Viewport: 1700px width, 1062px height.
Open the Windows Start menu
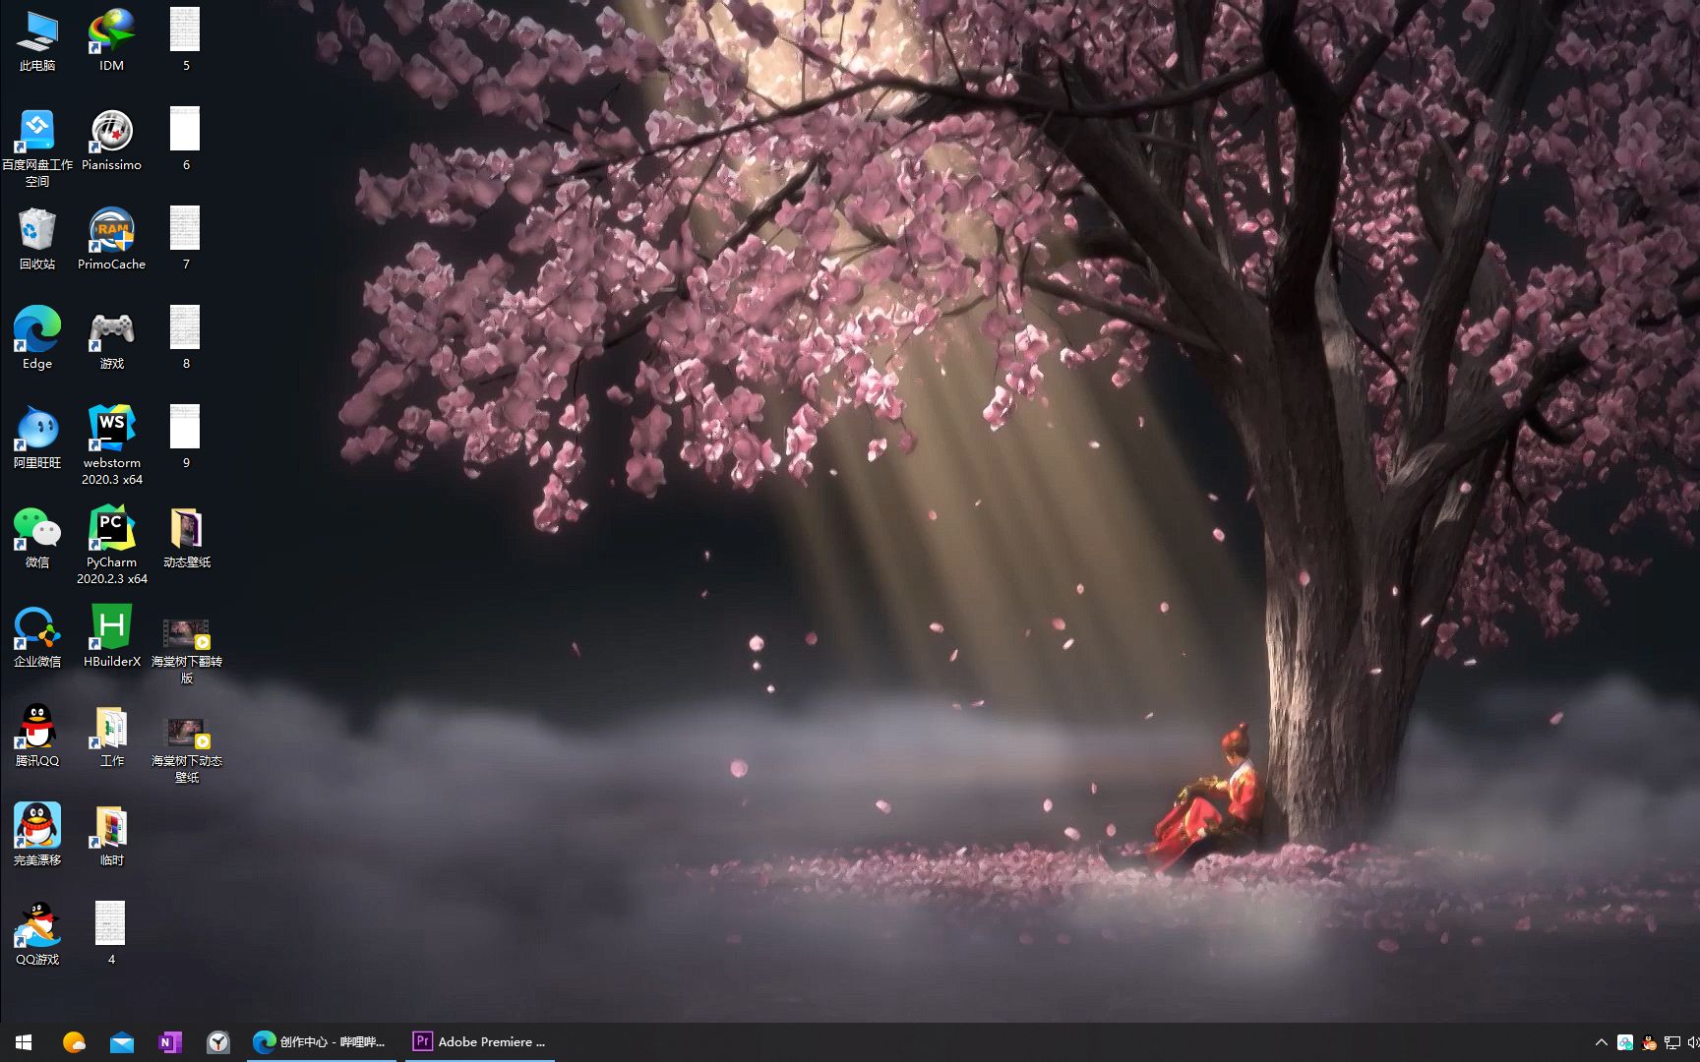[x=24, y=1042]
